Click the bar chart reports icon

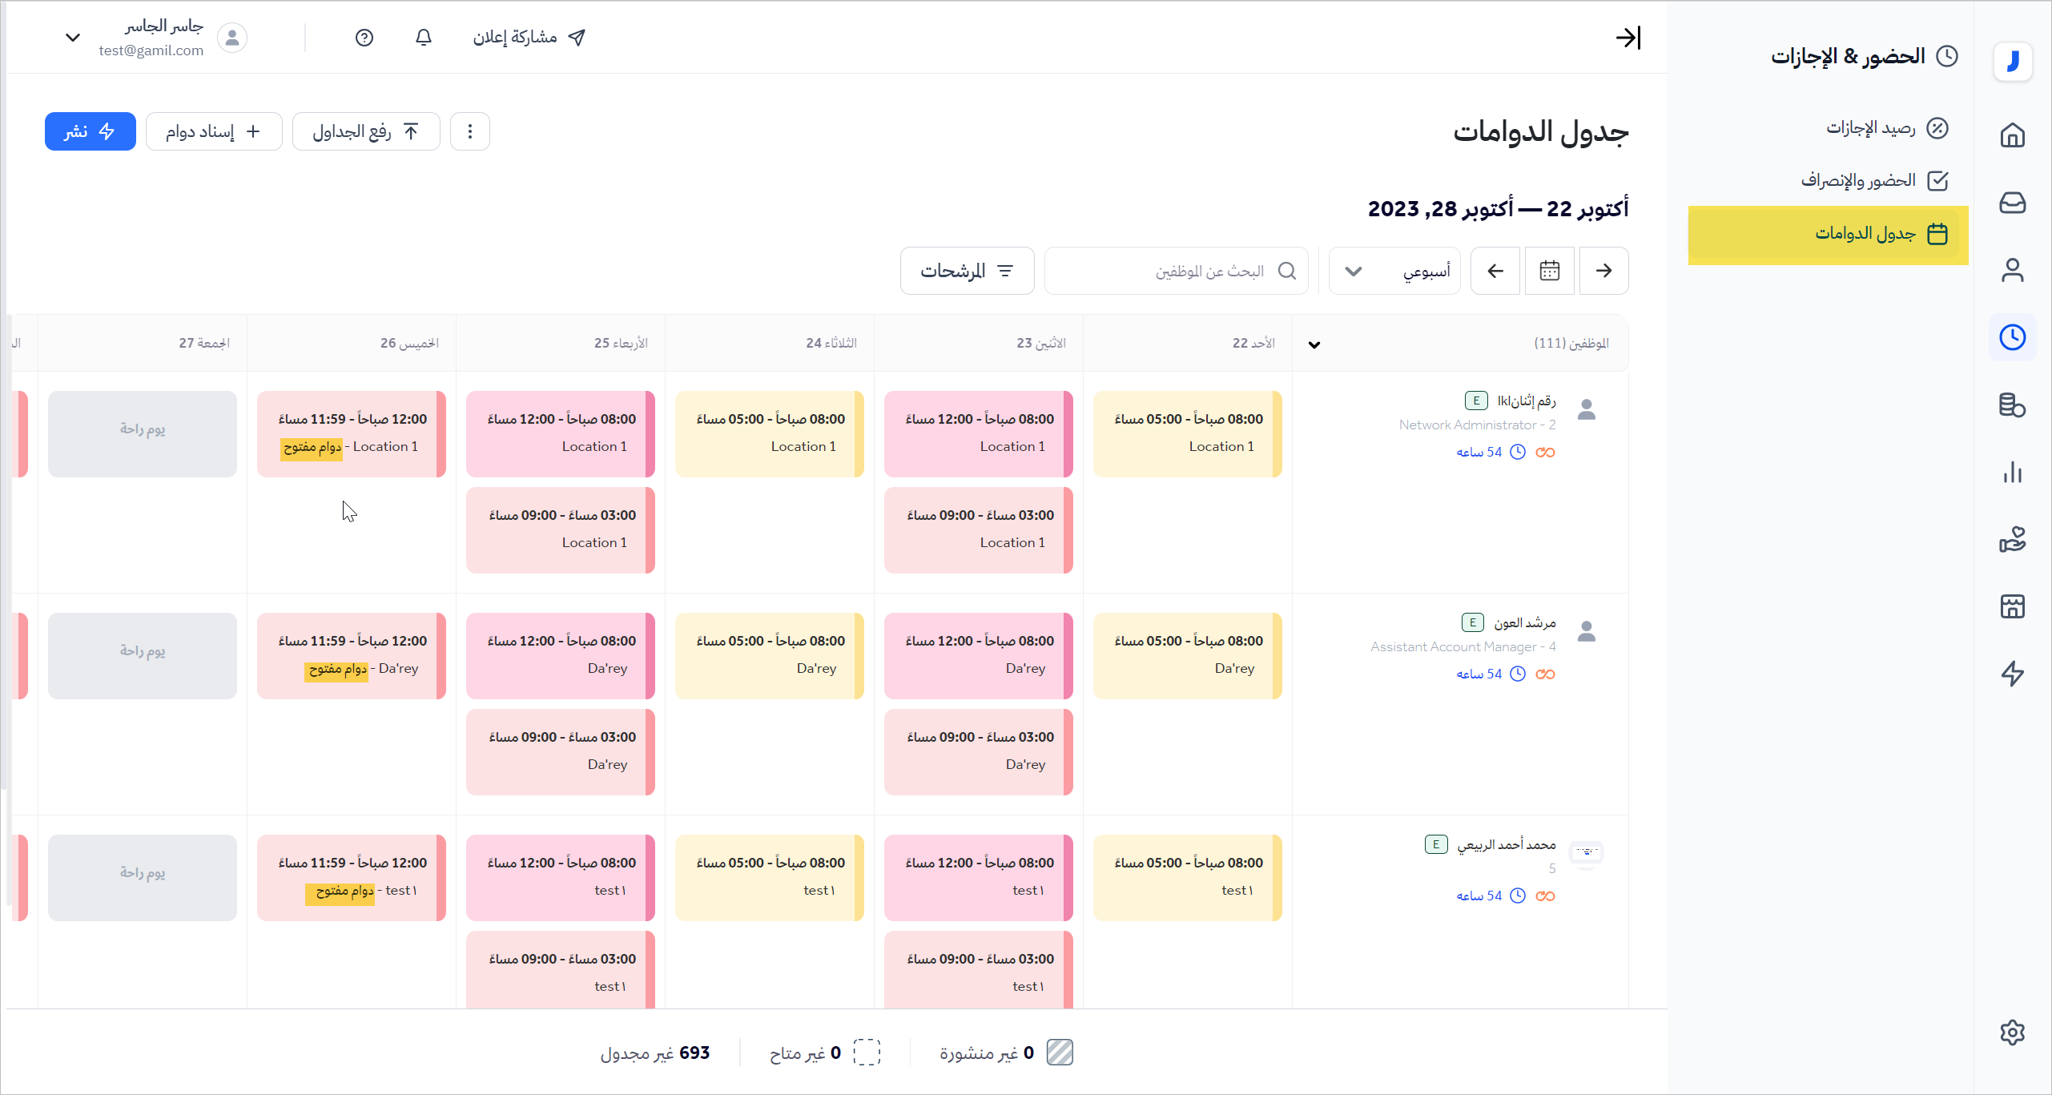point(2012,473)
